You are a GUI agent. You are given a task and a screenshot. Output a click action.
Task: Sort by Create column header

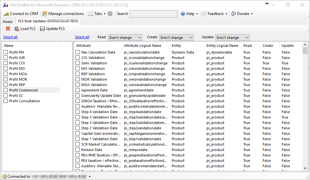[x=270, y=46]
